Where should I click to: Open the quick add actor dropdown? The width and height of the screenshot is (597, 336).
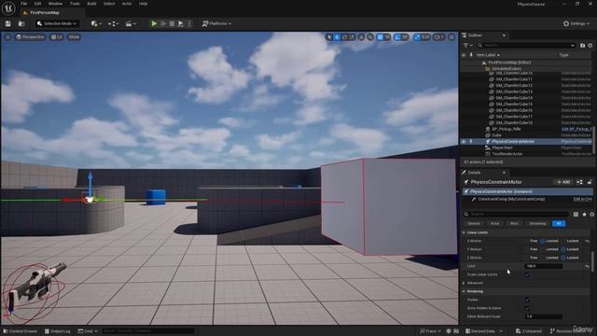click(95, 23)
